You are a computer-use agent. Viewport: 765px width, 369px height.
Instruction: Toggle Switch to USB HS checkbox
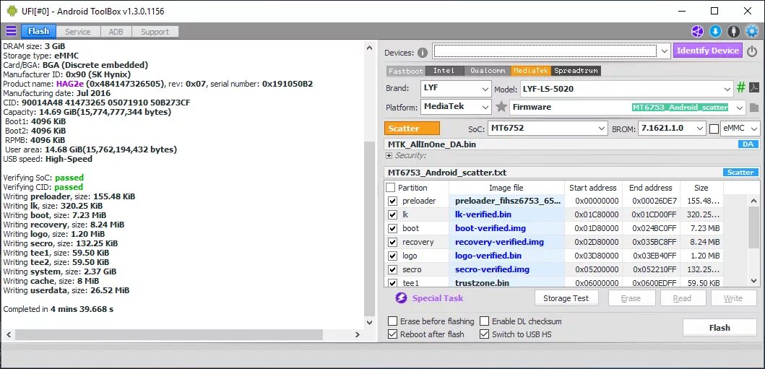[x=484, y=334]
